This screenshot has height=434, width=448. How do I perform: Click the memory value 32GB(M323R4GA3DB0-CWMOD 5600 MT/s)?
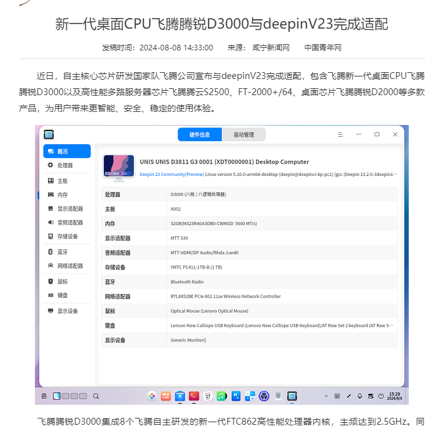pos(214,224)
